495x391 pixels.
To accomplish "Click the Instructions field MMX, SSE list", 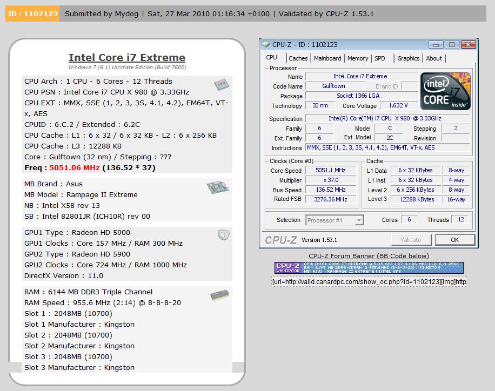I will tap(387, 147).
